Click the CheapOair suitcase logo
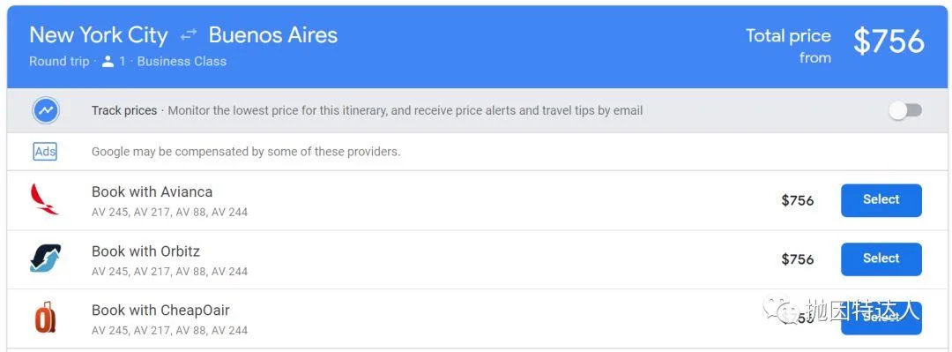This screenshot has width=952, height=352. click(45, 318)
